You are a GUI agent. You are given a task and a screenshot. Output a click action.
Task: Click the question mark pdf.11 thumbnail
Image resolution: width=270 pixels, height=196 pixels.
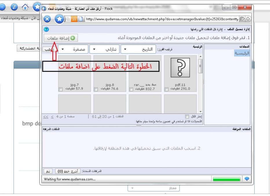(180, 68)
